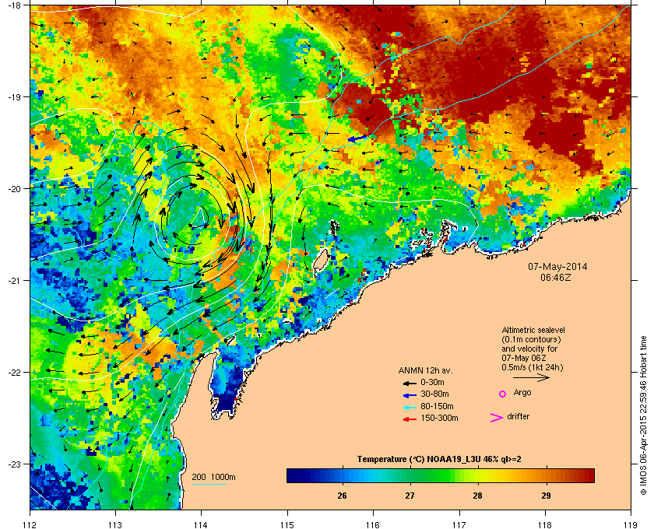Click the '30-80m' depth label
Image resolution: width=654 pixels, height=529 pixels.
click(x=434, y=394)
